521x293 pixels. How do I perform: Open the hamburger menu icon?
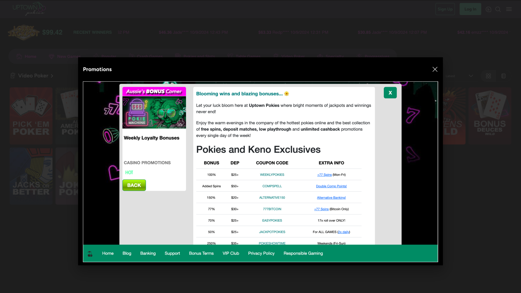(x=509, y=9)
